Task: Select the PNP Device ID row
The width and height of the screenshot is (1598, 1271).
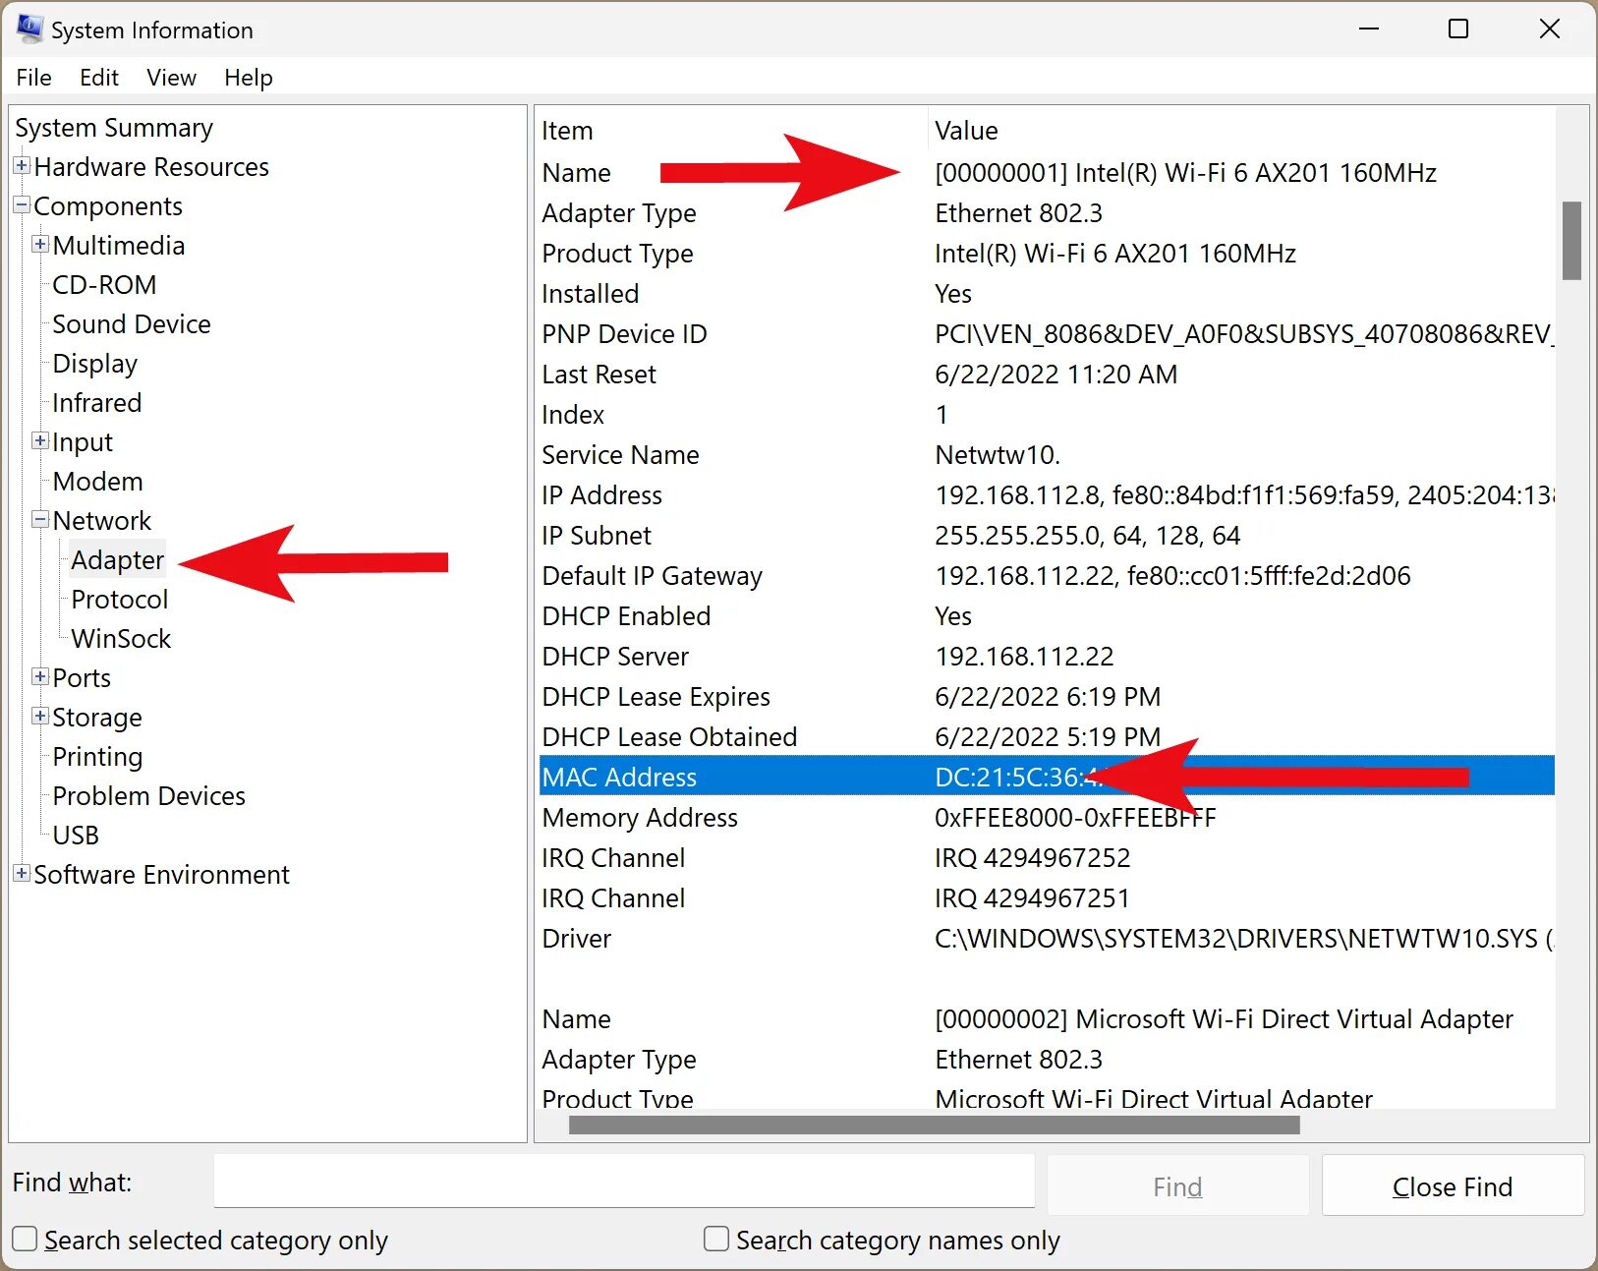Action: [1047, 334]
